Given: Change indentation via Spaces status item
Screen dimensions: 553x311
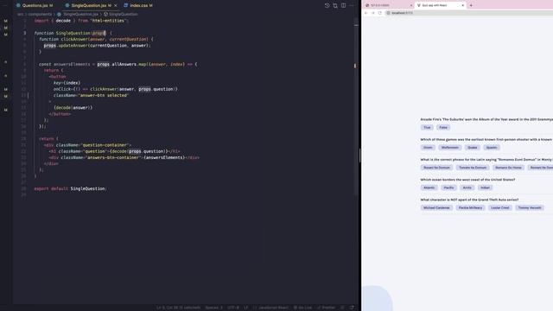Looking at the screenshot, I should (213, 308).
